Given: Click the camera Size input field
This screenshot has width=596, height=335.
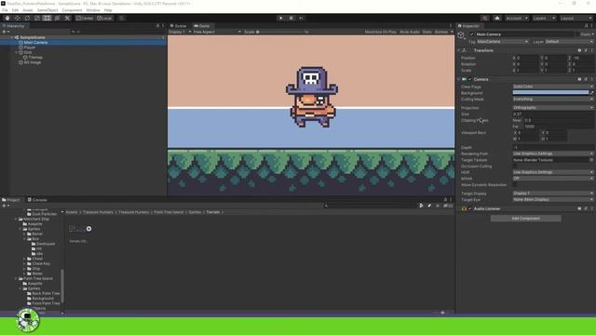Looking at the screenshot, I should [x=553, y=114].
